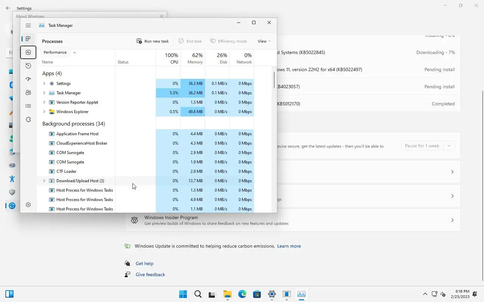This screenshot has height=302, width=484.
Task: Open Task Manager settings gear icon
Action: pyautogui.click(x=28, y=205)
